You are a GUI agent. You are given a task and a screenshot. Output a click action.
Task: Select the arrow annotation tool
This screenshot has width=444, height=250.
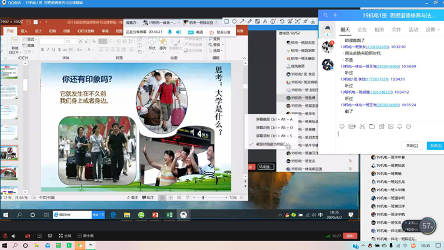click(242, 21)
